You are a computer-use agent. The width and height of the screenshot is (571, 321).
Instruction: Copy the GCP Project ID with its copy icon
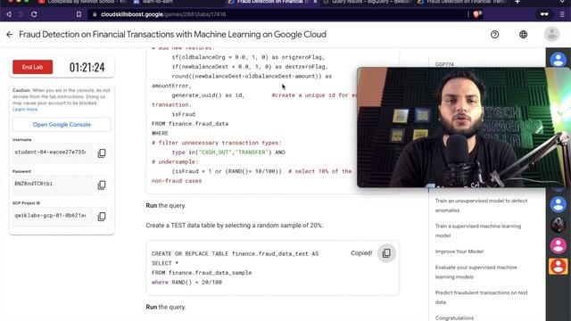(102, 216)
